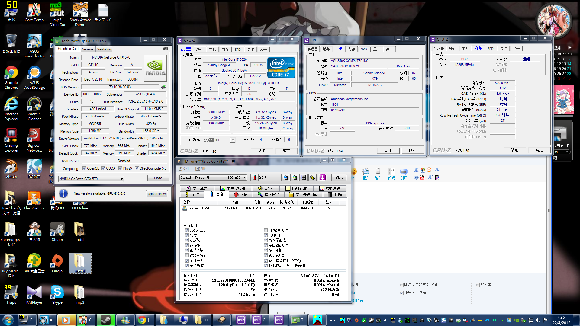580x326 pixels.
Task: Click the Chrome taskbar button
Action: (146, 320)
